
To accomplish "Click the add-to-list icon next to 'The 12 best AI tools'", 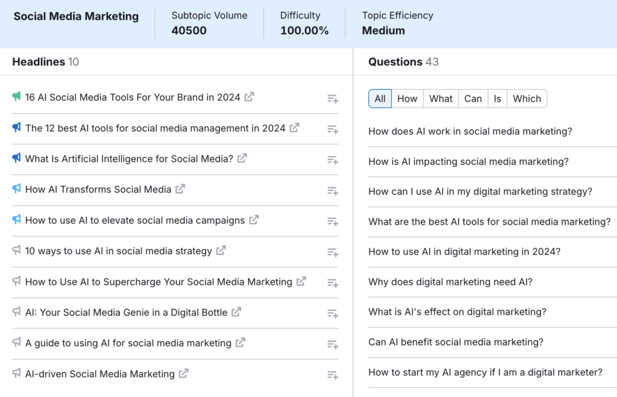I will [331, 129].
